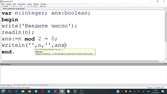Open the notification center icon

[163, 91]
